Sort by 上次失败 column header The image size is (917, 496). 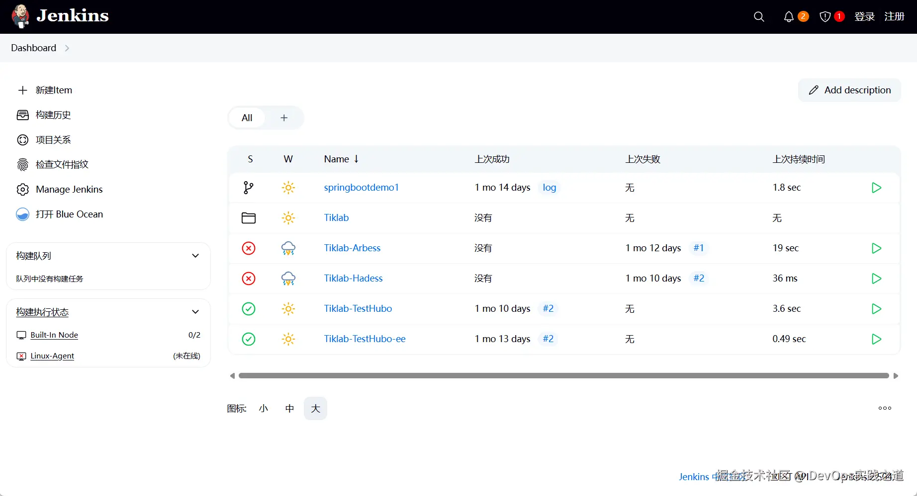point(643,159)
